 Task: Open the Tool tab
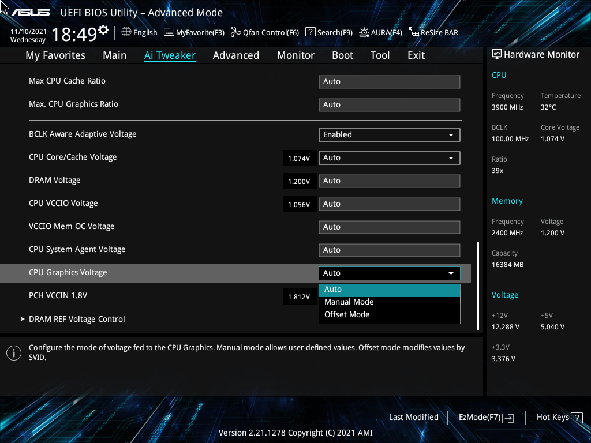click(380, 55)
